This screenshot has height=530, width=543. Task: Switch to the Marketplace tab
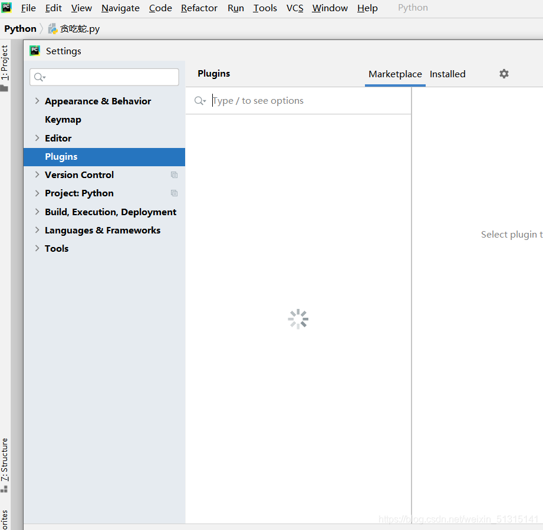pyautogui.click(x=395, y=74)
